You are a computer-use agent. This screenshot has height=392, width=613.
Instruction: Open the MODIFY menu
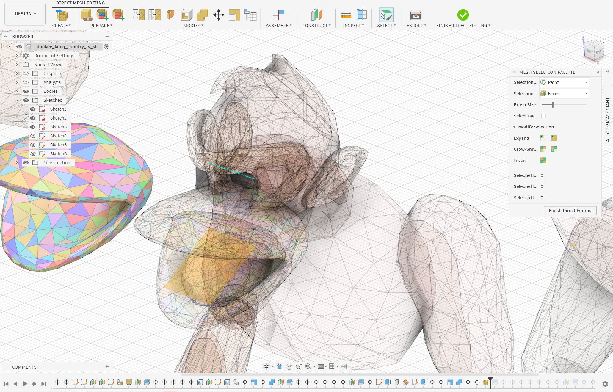(x=193, y=26)
